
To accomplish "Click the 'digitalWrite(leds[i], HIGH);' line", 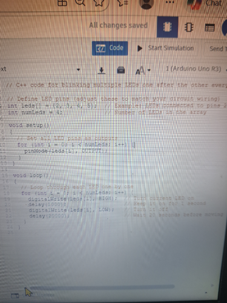I will click(x=72, y=199).
